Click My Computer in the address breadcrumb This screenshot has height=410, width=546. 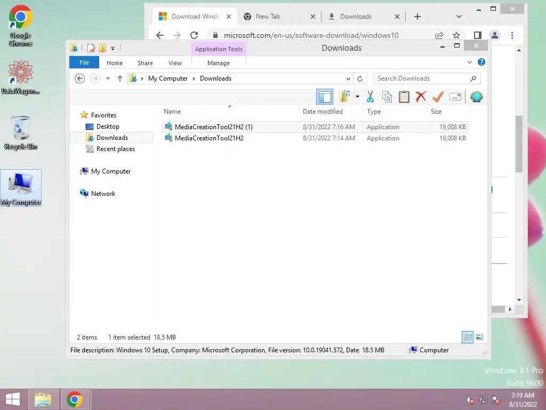pos(168,78)
